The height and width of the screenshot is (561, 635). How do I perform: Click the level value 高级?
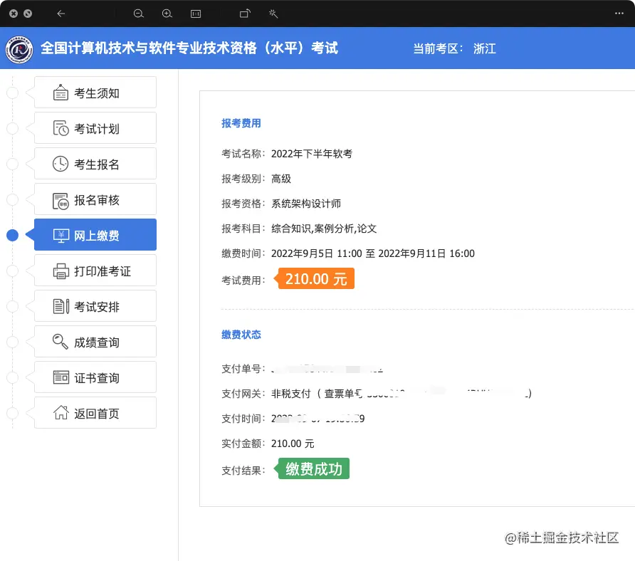(x=281, y=179)
